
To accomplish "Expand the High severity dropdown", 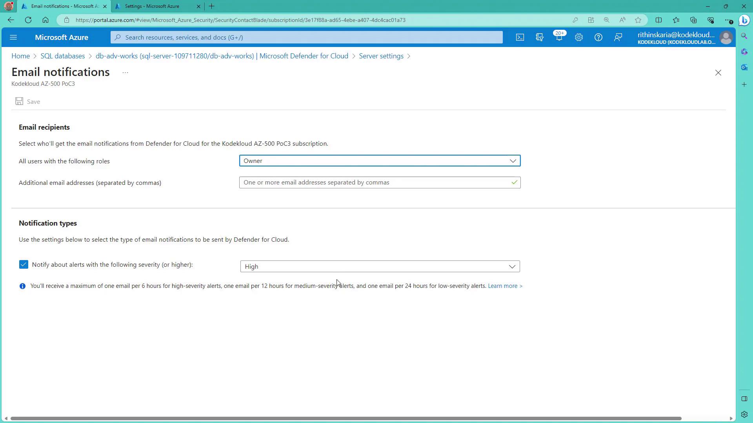I will [x=380, y=267].
